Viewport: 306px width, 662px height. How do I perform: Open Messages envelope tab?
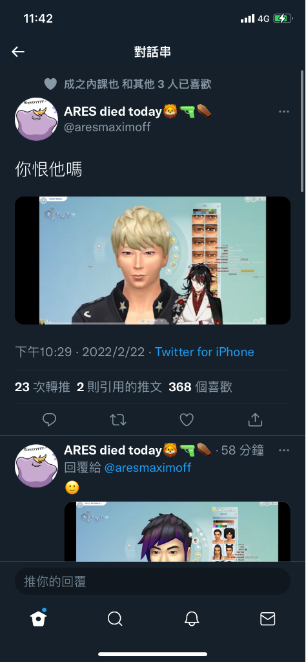coord(268,619)
